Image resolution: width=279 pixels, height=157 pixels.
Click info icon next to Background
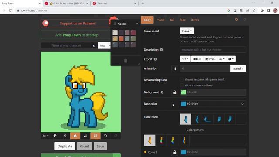coord(162,92)
